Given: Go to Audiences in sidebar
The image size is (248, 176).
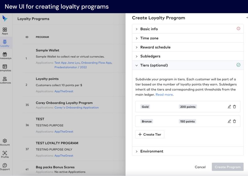Looking at the screenshot, I should (5, 80).
